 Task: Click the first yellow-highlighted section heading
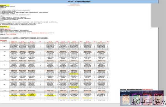pyautogui.click(x=5, y=5)
